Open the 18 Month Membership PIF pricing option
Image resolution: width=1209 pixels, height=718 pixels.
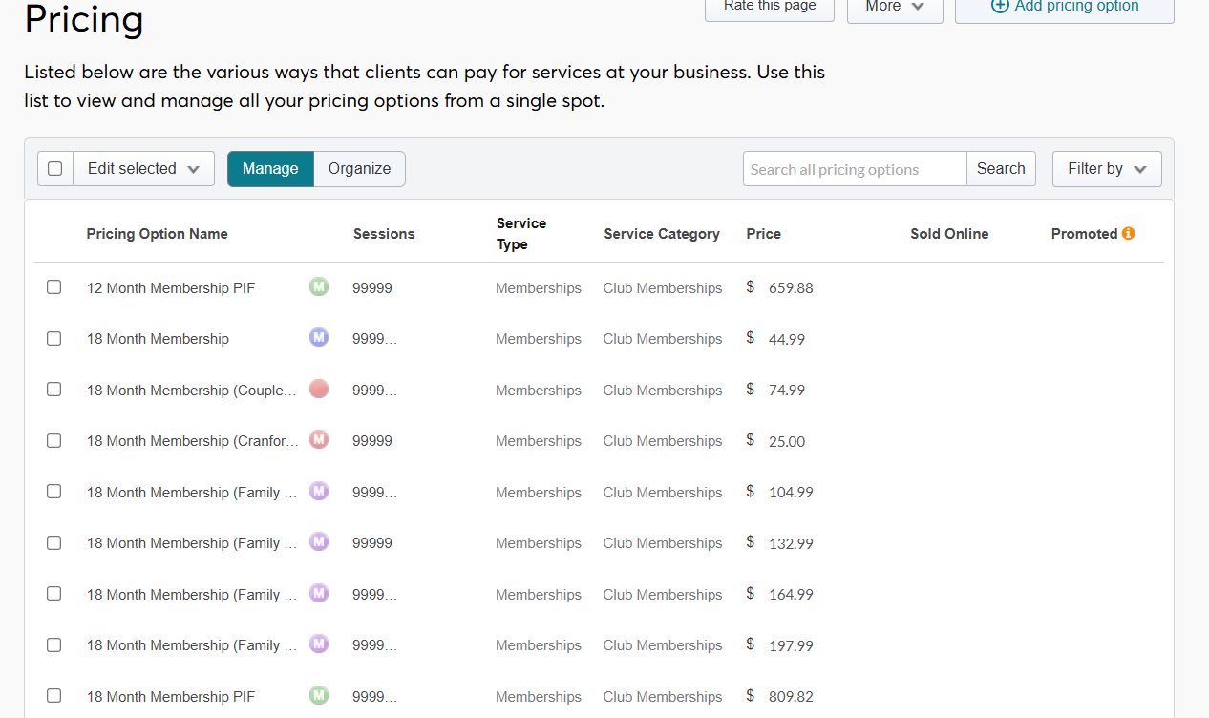171,697
